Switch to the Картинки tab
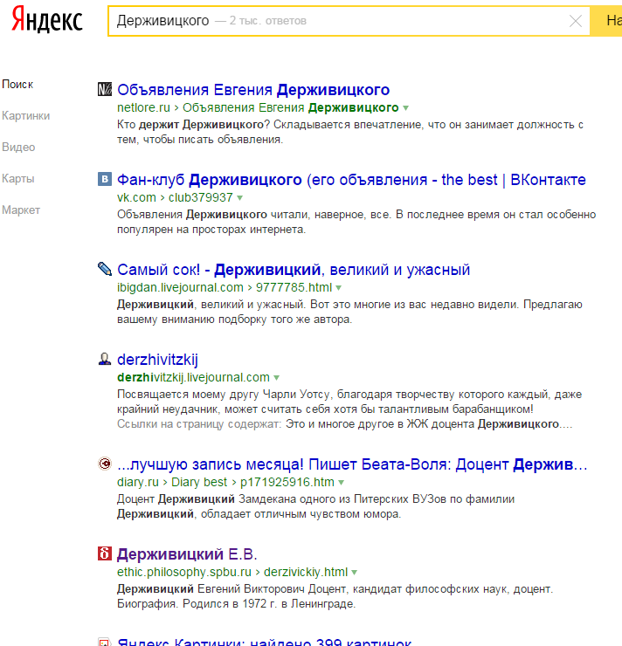Image resolution: width=622 pixels, height=646 pixels. pos(25,116)
